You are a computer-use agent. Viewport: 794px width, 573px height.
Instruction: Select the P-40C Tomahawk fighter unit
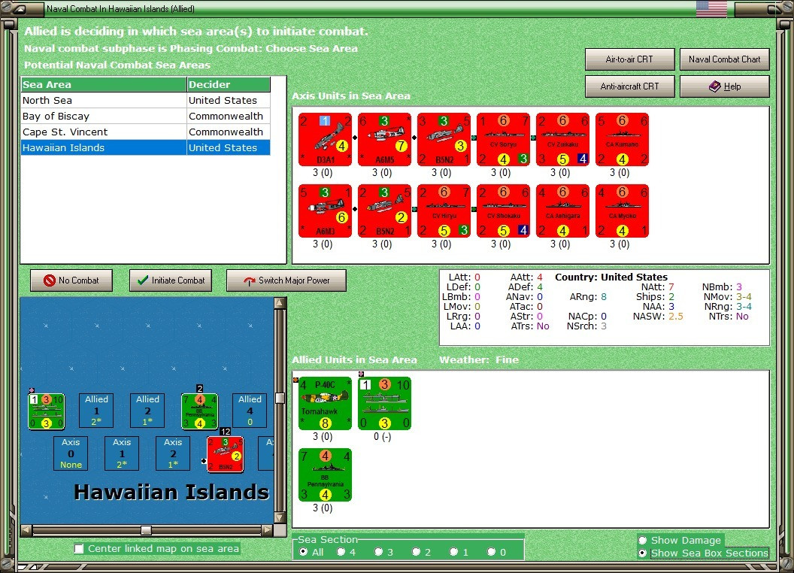pyautogui.click(x=325, y=403)
